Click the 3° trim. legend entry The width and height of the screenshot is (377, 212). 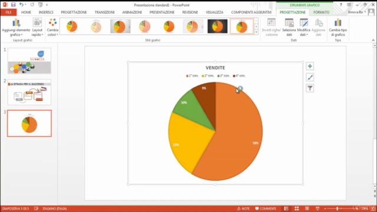click(224, 76)
